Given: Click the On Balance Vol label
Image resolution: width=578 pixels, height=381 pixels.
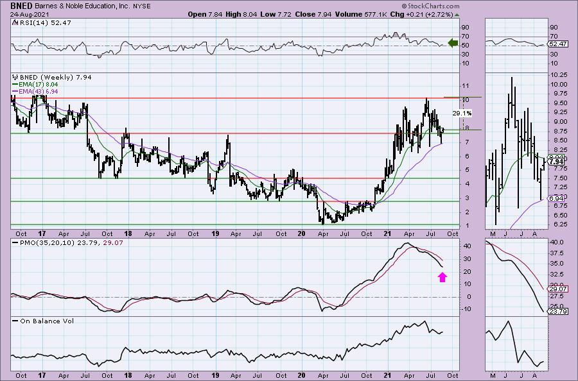Looking at the screenshot, I should 47,321.
